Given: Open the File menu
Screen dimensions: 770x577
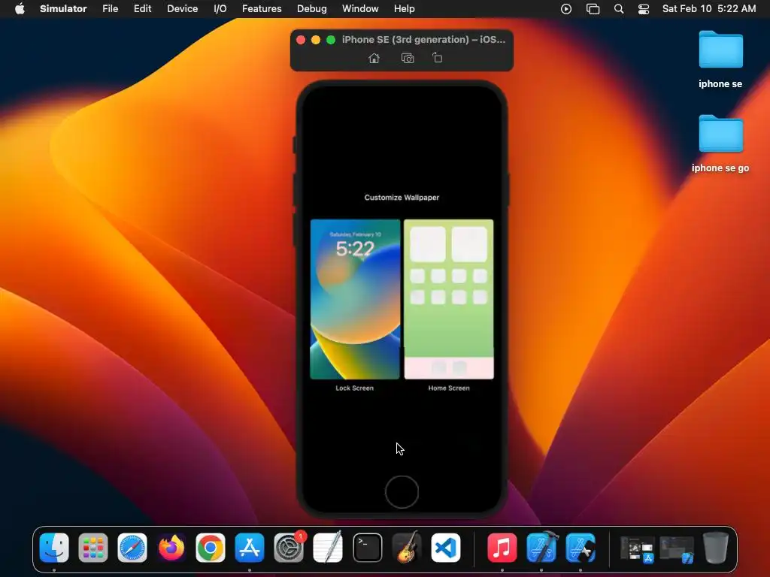Looking at the screenshot, I should 110,9.
